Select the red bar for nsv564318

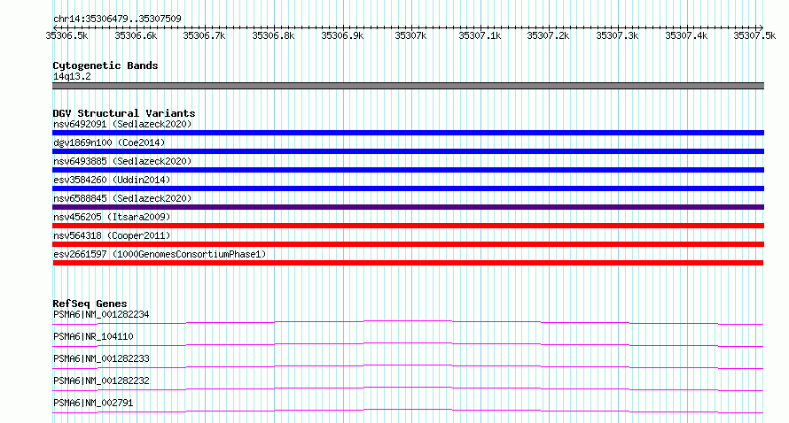pyautogui.click(x=408, y=244)
